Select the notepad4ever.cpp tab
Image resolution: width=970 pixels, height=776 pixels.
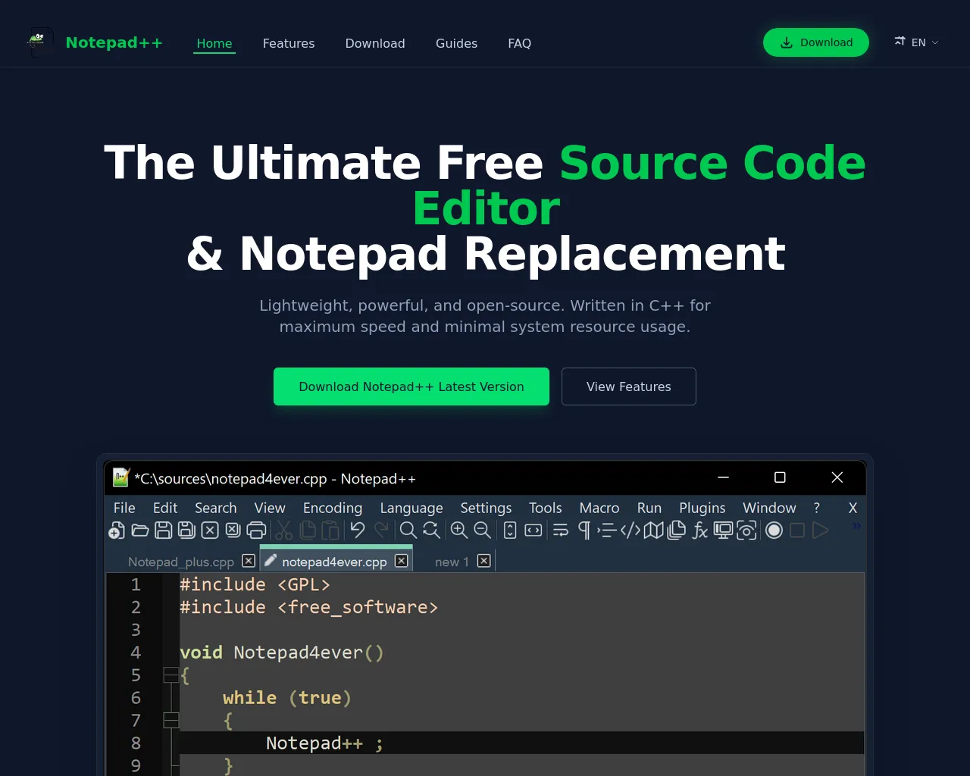pos(334,562)
